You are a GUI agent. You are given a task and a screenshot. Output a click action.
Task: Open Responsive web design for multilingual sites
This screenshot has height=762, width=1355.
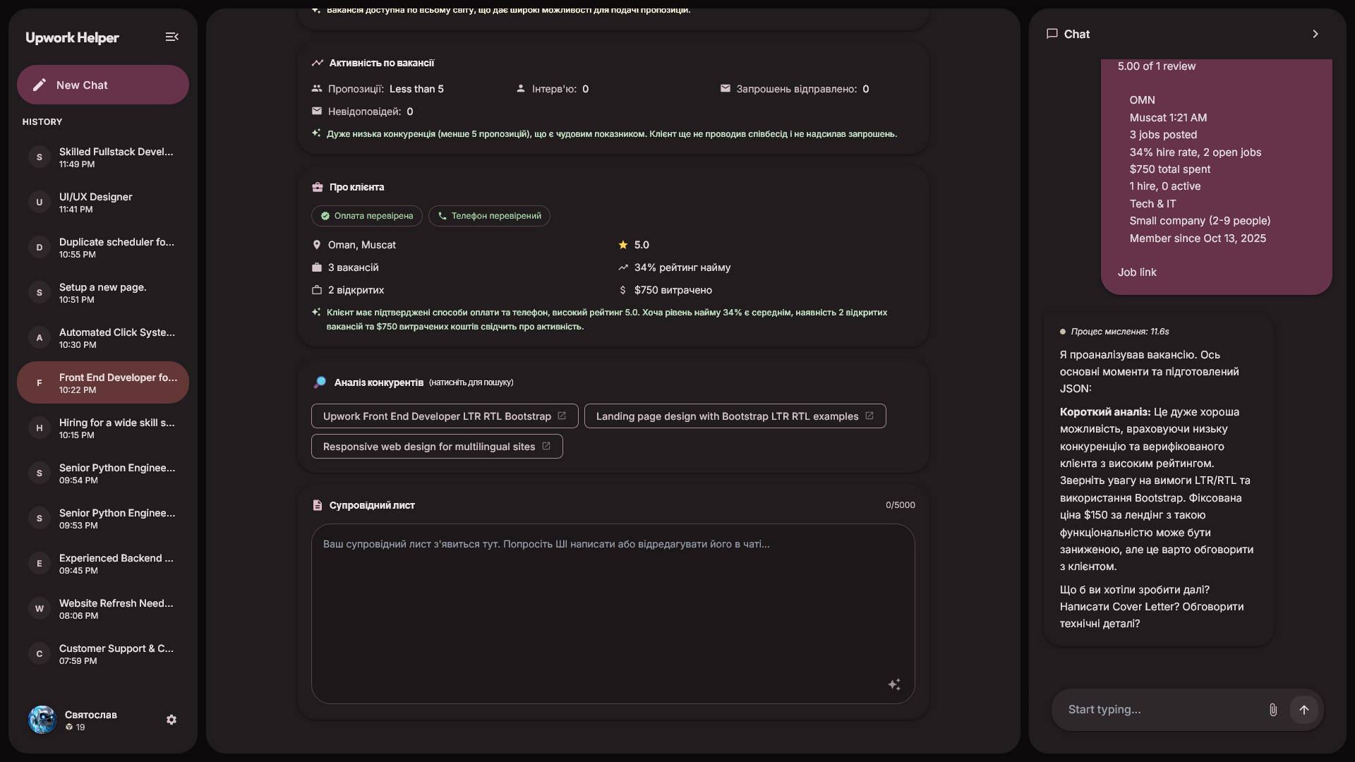pos(437,447)
